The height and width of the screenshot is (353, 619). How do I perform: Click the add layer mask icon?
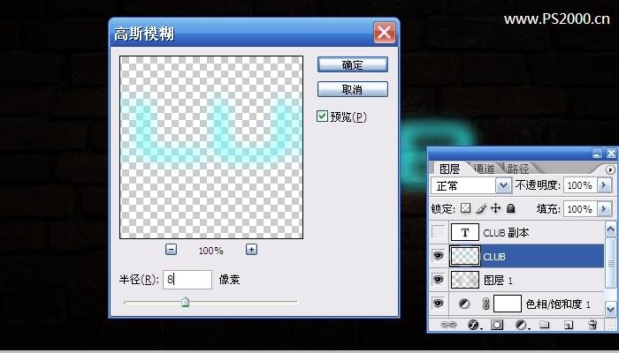point(497,325)
